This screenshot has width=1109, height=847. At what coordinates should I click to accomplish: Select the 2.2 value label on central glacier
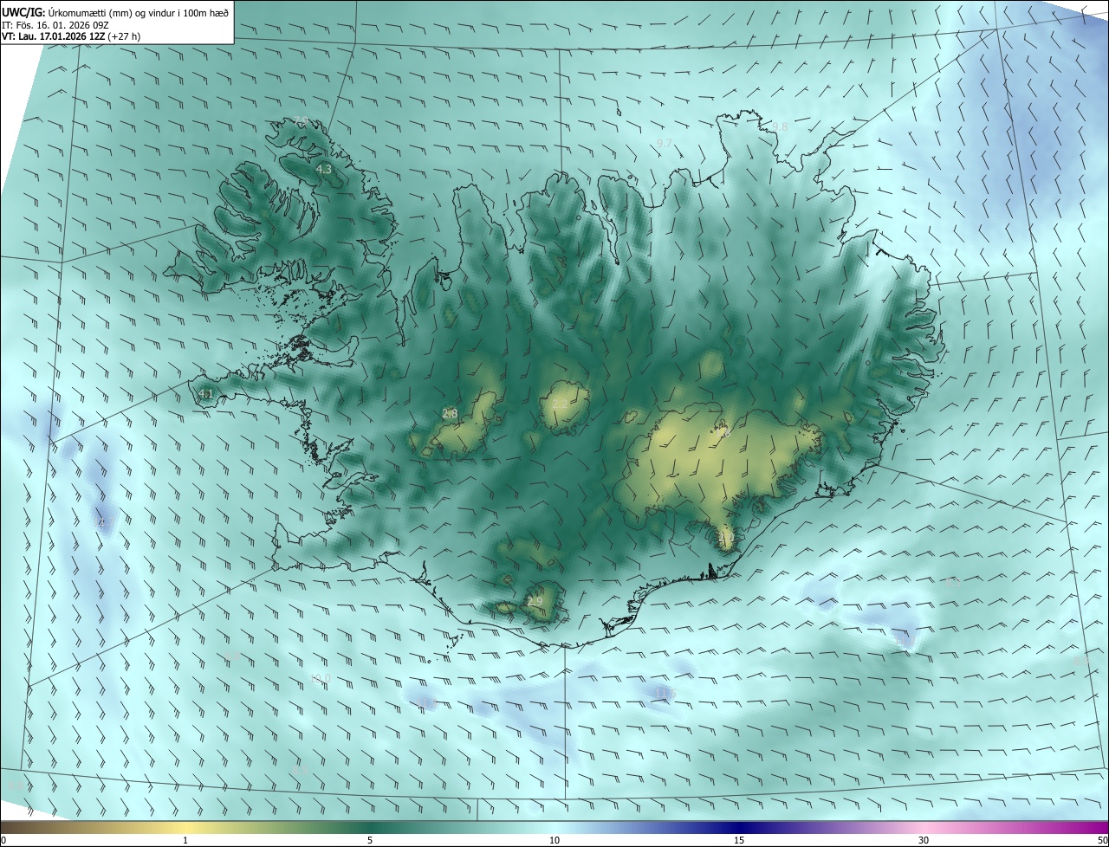pyautogui.click(x=560, y=404)
